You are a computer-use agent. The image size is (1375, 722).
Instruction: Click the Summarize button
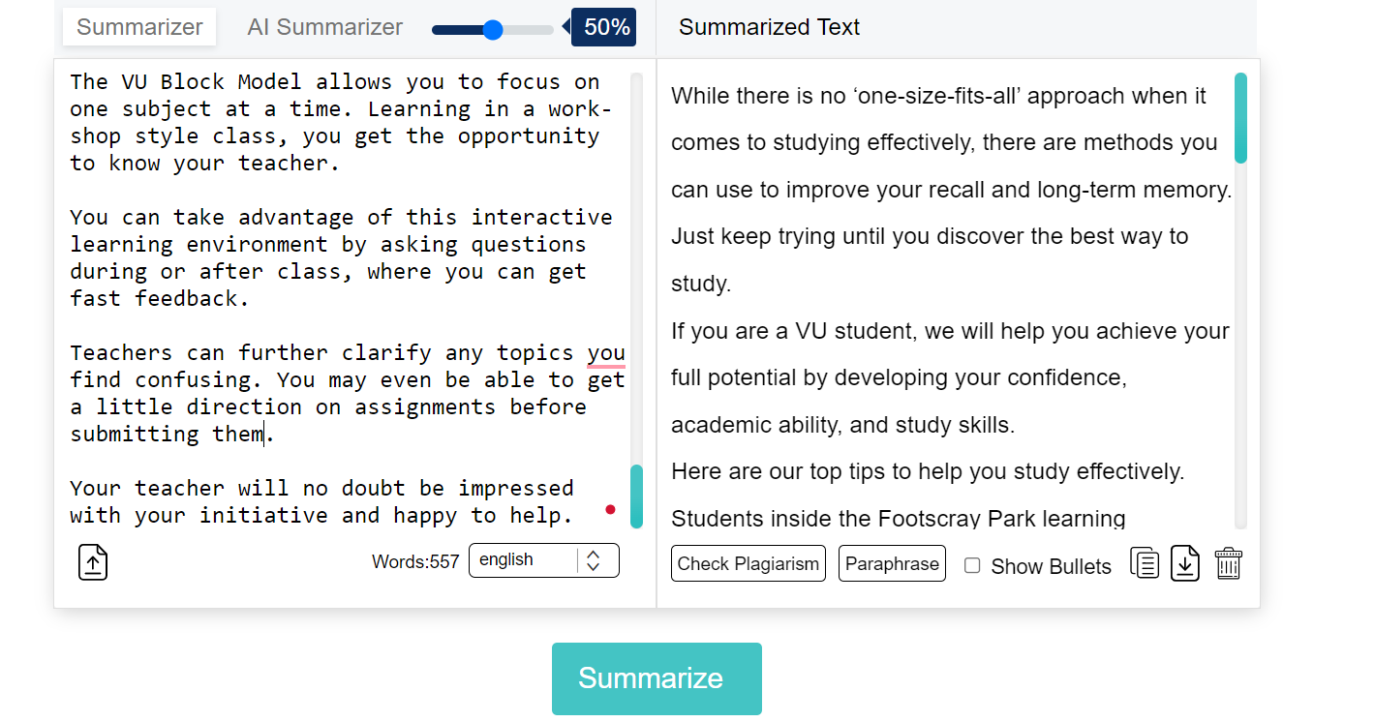pos(657,678)
